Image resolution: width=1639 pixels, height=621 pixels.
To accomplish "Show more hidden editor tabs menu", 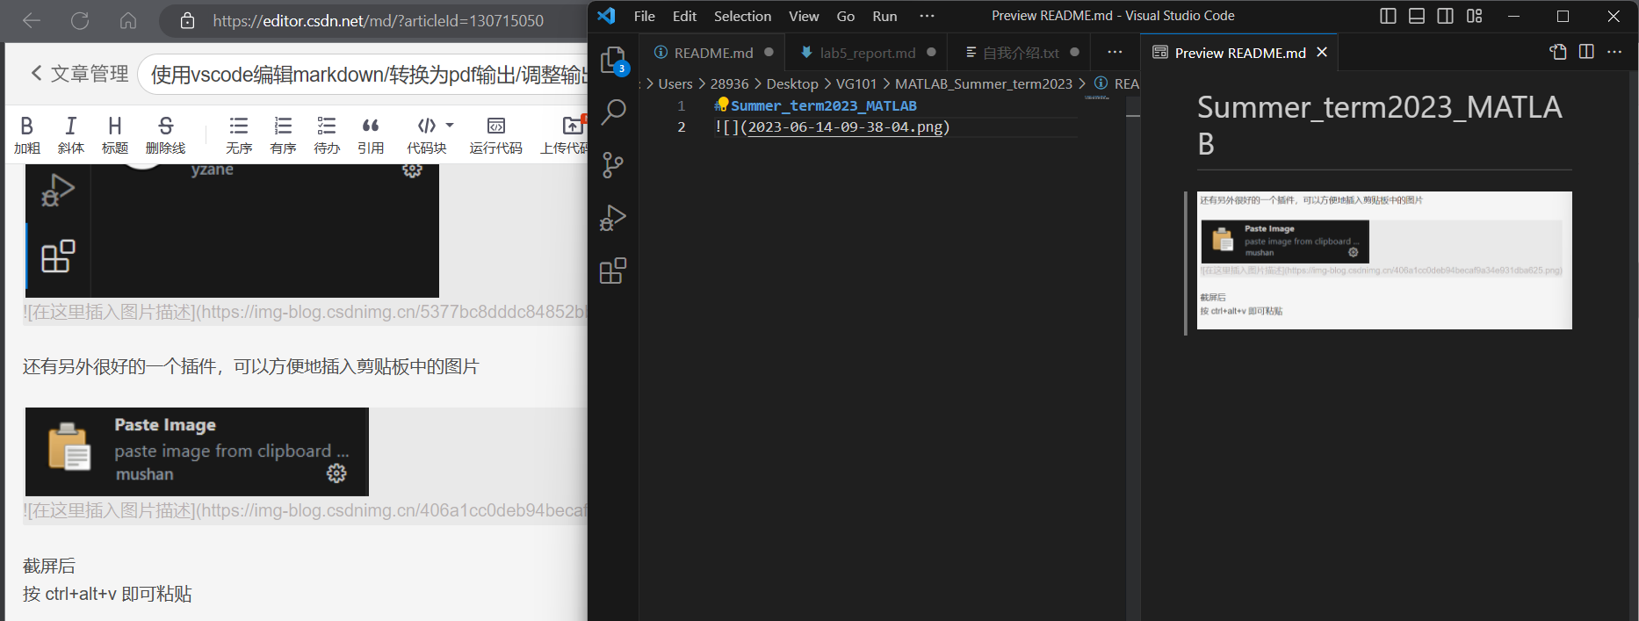I will pyautogui.click(x=1115, y=52).
